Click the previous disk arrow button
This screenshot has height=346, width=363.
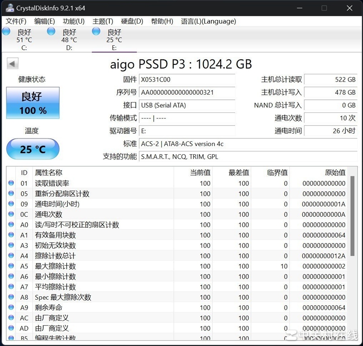point(13,63)
